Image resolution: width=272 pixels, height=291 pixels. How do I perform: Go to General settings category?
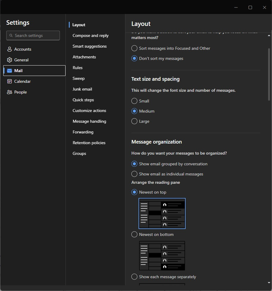[x=34, y=60]
